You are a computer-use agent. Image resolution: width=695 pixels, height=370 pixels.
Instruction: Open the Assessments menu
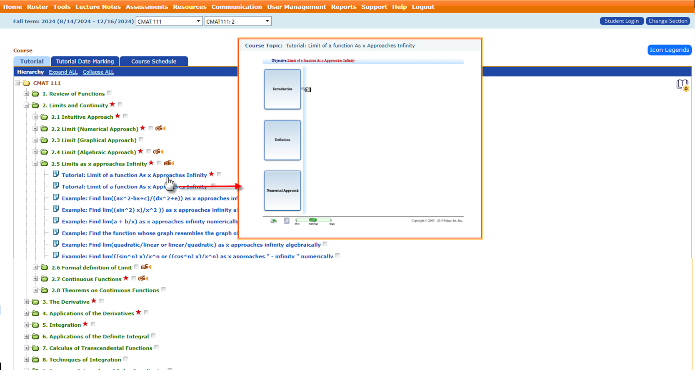coord(147,7)
